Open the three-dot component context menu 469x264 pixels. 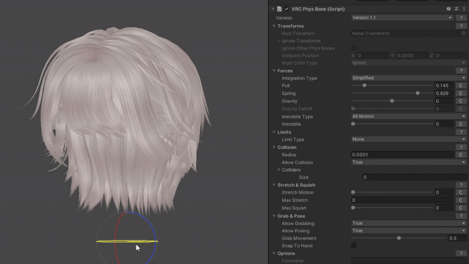pyautogui.click(x=464, y=9)
